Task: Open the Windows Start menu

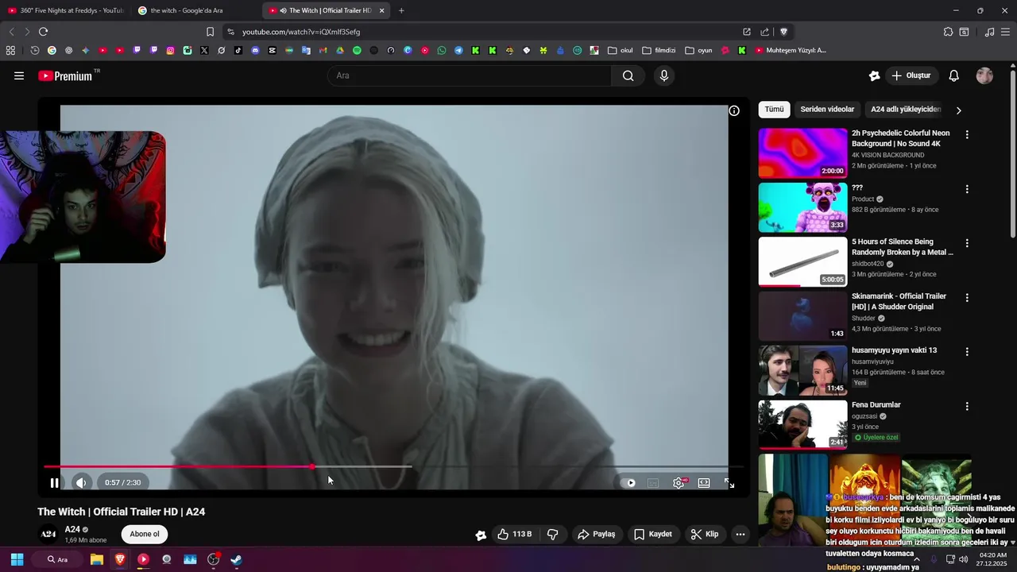Action: [x=17, y=559]
